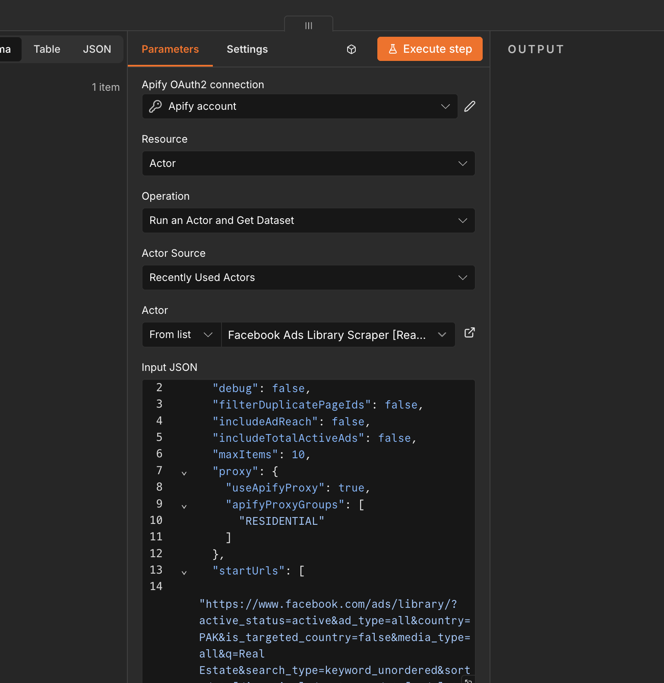
Task: Click the Apify OAuth2 connection label
Action: (x=203, y=85)
